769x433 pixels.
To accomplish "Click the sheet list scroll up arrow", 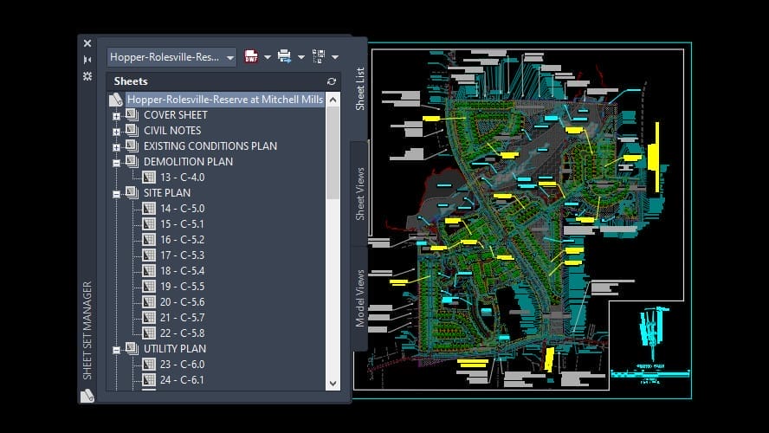I will [x=333, y=100].
